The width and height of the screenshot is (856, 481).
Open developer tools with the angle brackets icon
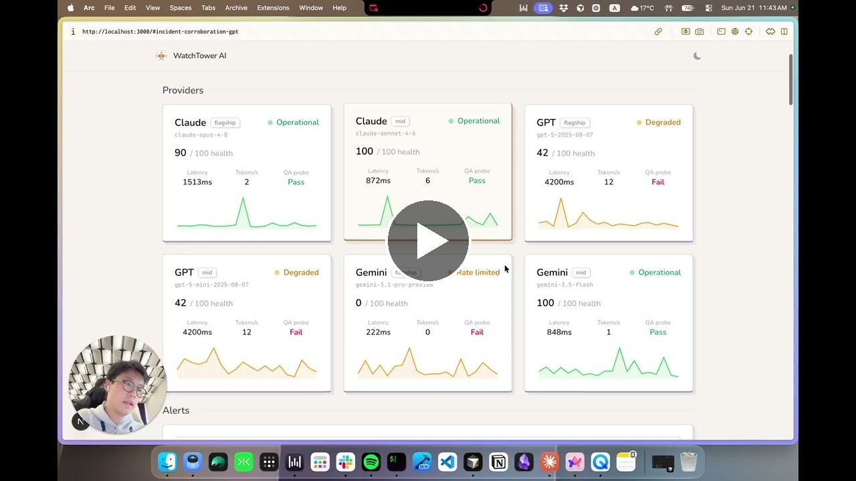click(770, 31)
